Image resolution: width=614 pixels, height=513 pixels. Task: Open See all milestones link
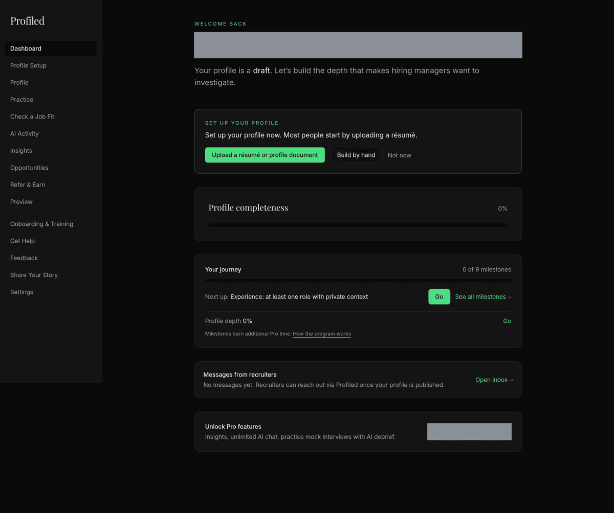click(484, 297)
